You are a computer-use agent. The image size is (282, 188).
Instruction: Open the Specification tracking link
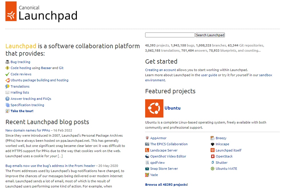tap(27, 105)
